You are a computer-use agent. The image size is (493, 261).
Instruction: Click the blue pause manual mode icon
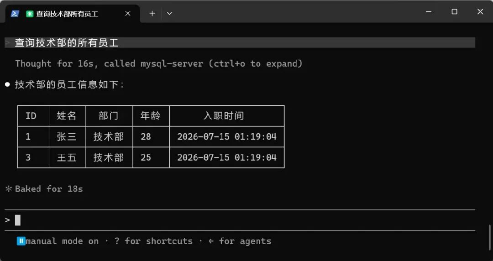[x=21, y=241]
